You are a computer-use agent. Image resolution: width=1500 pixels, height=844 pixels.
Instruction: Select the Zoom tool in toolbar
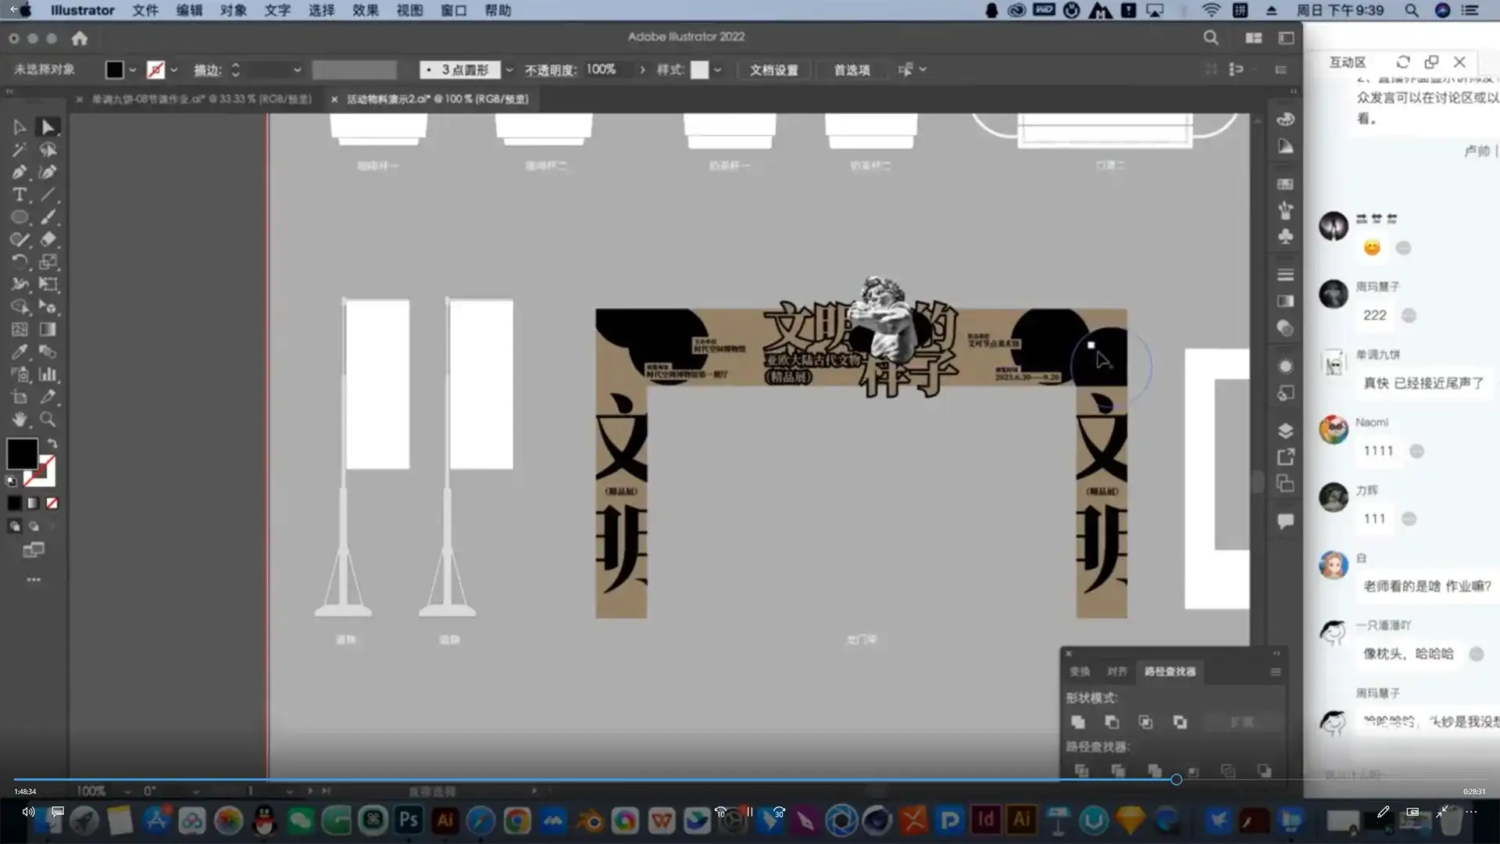[x=48, y=420]
